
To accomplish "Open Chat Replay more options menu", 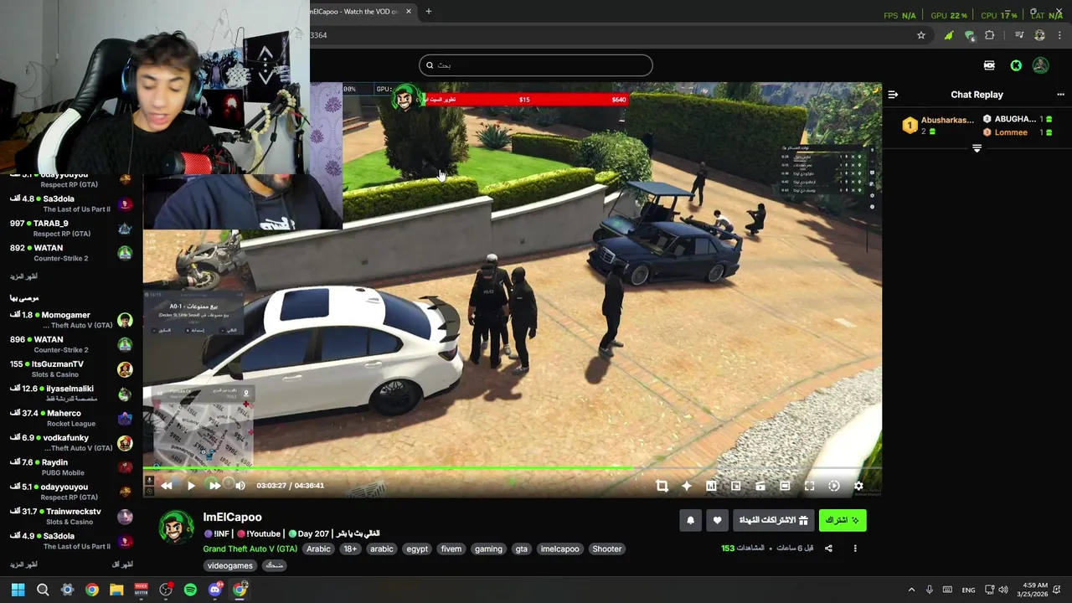I will coord(1060,95).
